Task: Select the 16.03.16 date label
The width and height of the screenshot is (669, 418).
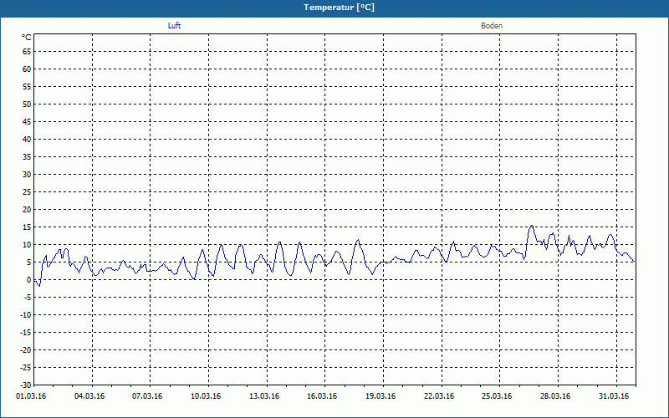Action: (322, 396)
